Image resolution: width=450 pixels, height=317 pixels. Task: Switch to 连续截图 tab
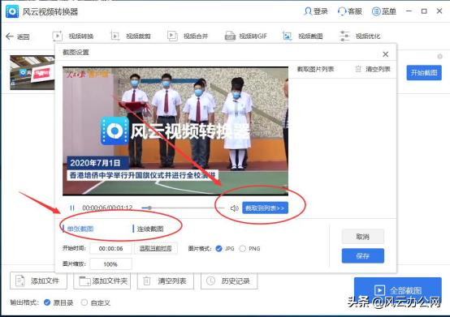pyautogui.click(x=149, y=229)
